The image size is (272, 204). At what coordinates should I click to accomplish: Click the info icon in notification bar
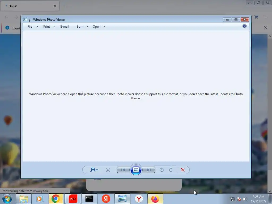pyautogui.click(x=7, y=28)
